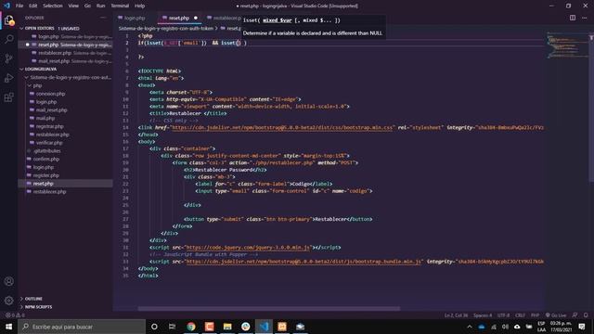Open File Explorer from the taskbar
The image size is (594, 334).
pyautogui.click(x=227, y=327)
